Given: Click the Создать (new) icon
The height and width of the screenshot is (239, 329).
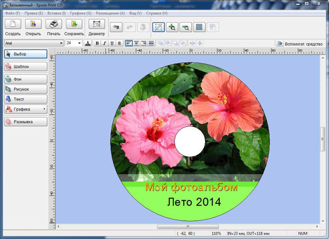Looking at the screenshot, I should pos(13,25).
